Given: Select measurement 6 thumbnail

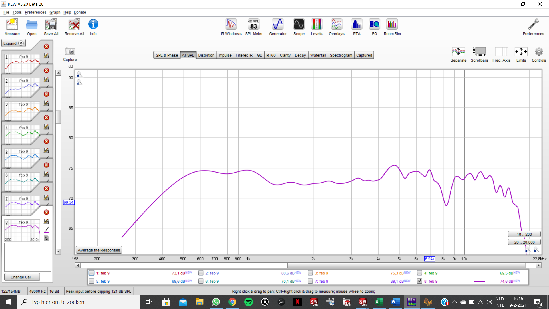Looking at the screenshot, I should pyautogui.click(x=22, y=182).
